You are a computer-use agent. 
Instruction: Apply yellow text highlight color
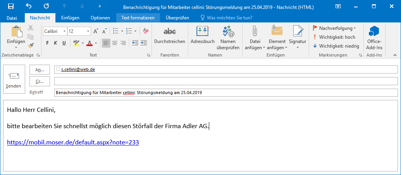pyautogui.click(x=76, y=43)
